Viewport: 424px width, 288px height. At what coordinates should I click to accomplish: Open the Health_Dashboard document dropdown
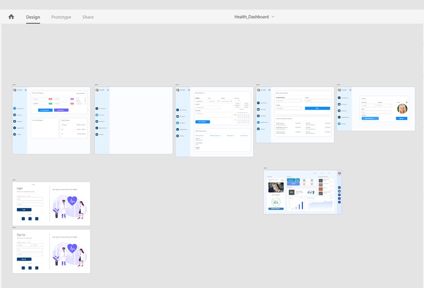[x=254, y=17]
